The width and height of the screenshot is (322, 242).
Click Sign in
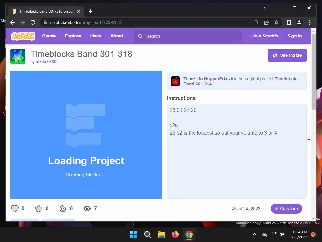(x=295, y=36)
